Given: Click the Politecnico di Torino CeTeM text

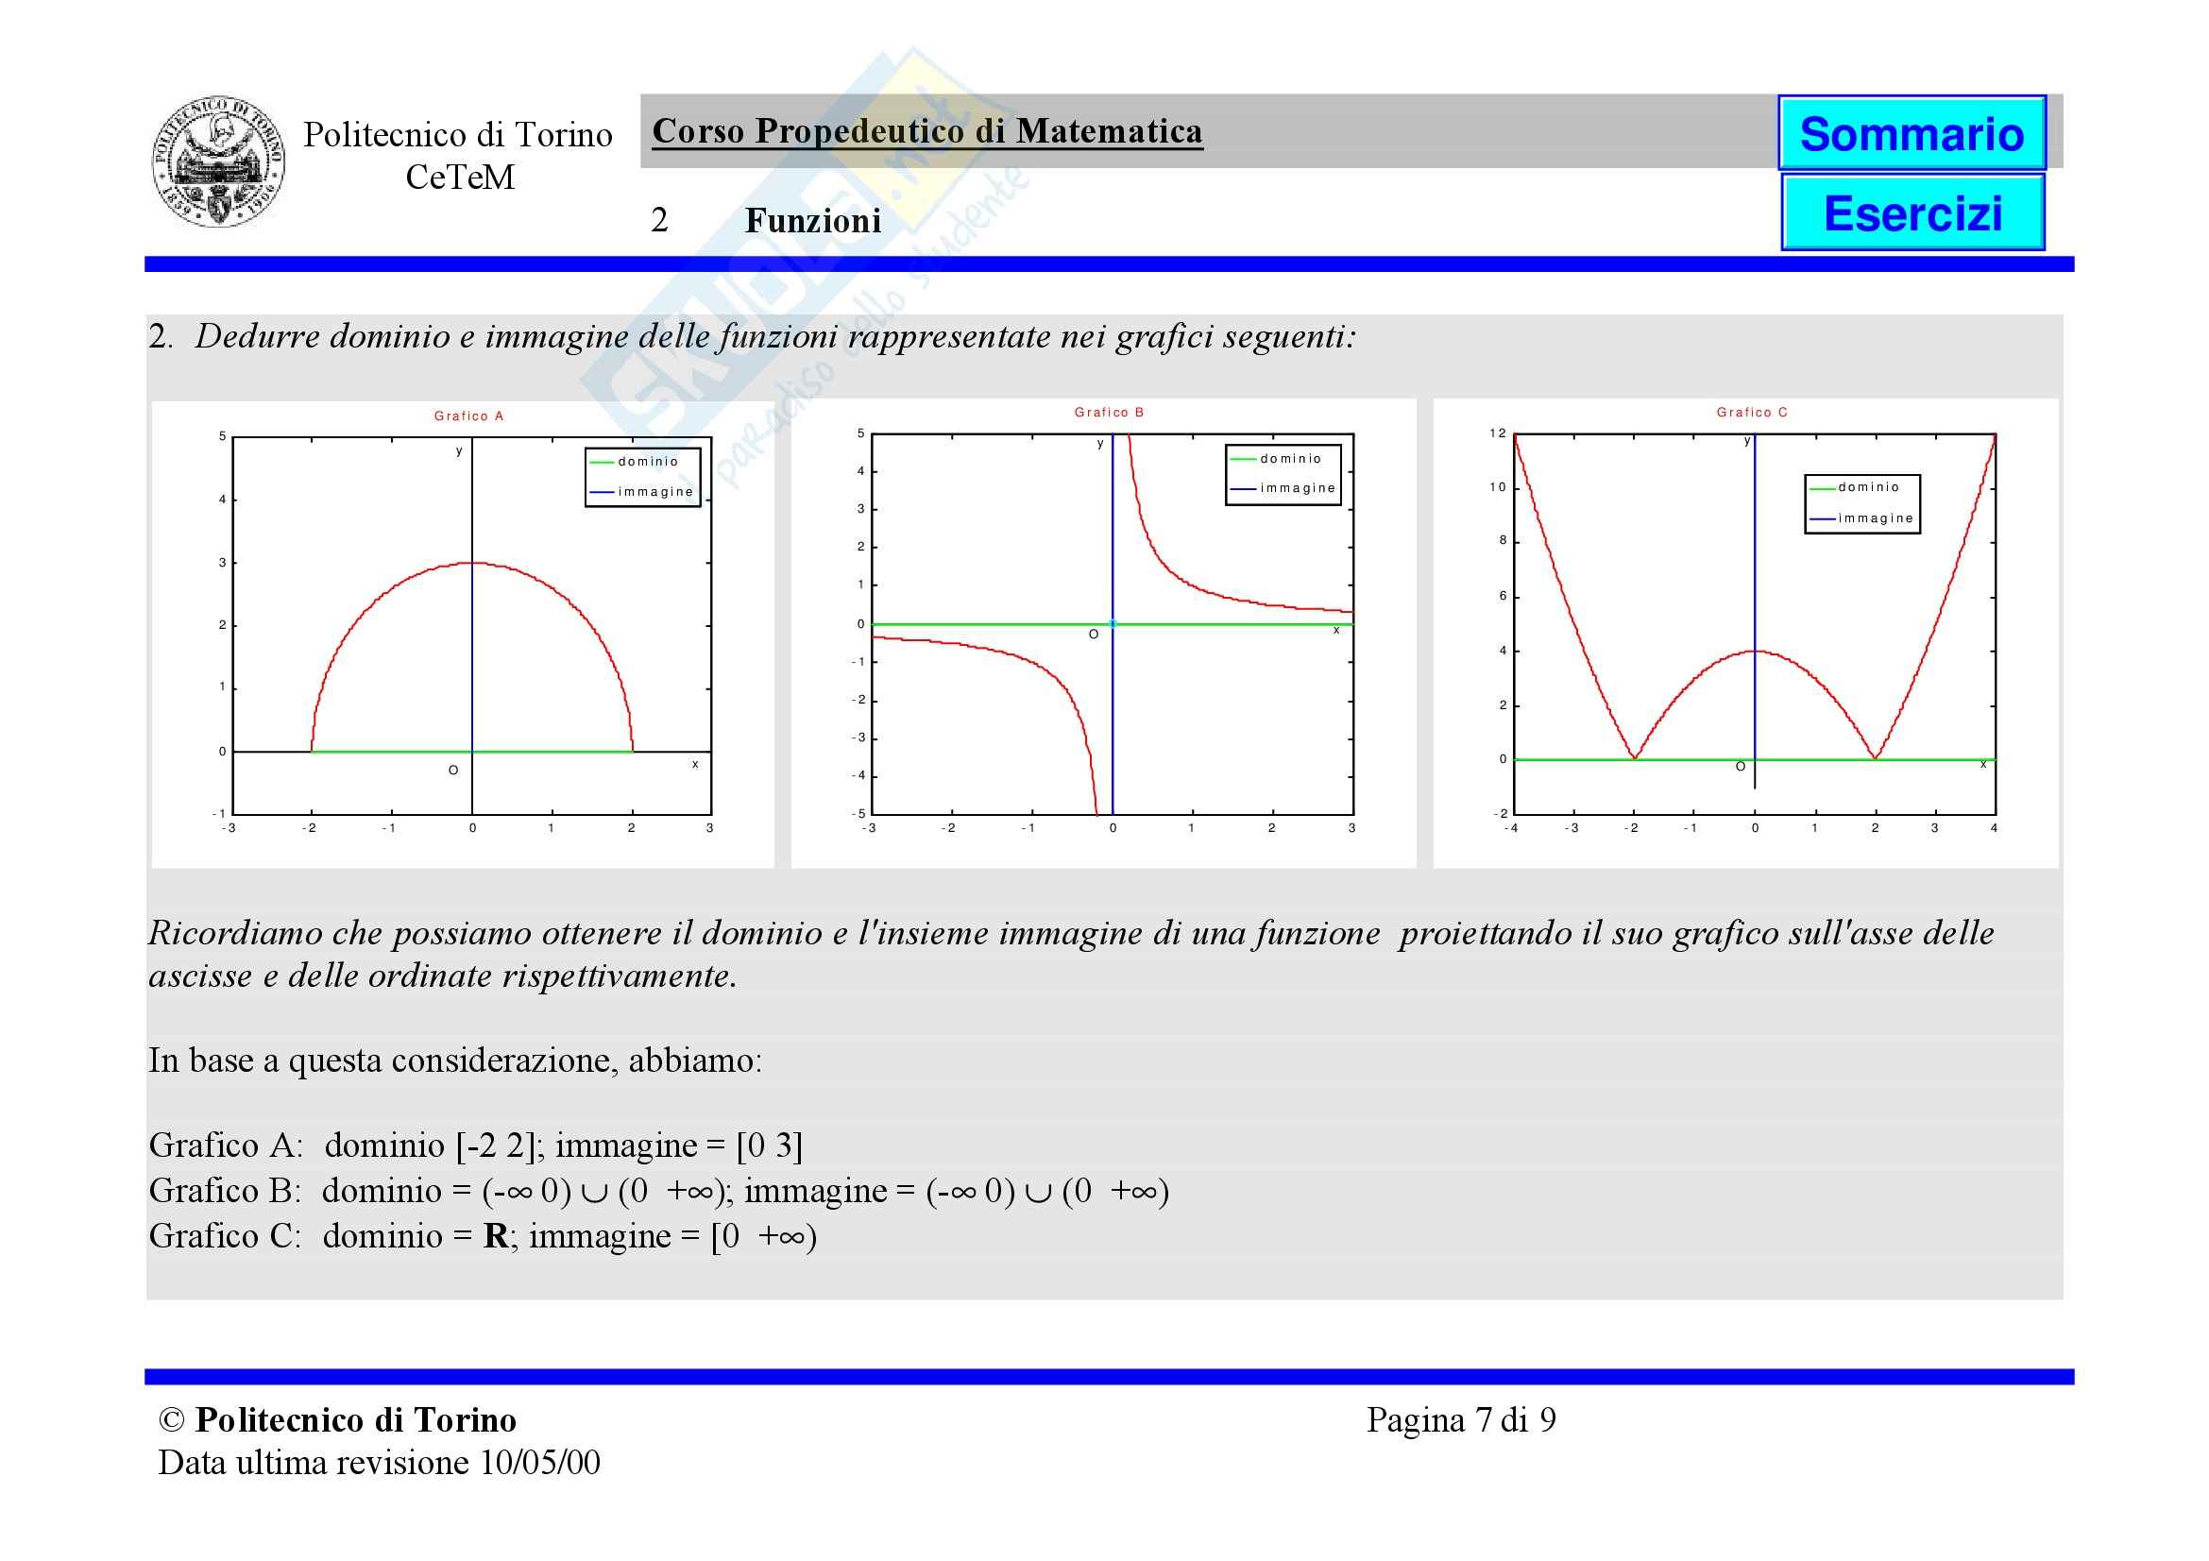Looking at the screenshot, I should tap(458, 156).
